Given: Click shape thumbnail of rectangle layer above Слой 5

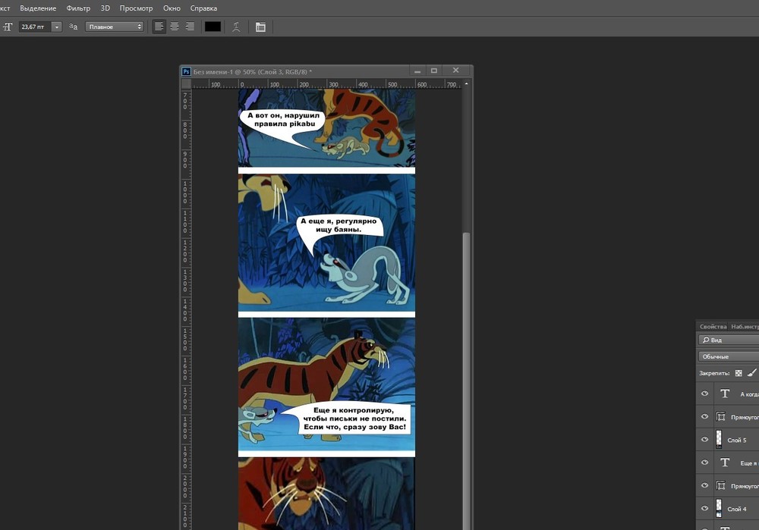Looking at the screenshot, I should [x=721, y=417].
